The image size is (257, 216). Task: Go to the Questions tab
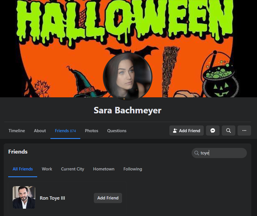pos(117,131)
